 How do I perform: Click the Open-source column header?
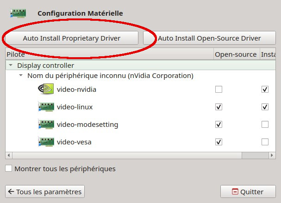(237, 54)
